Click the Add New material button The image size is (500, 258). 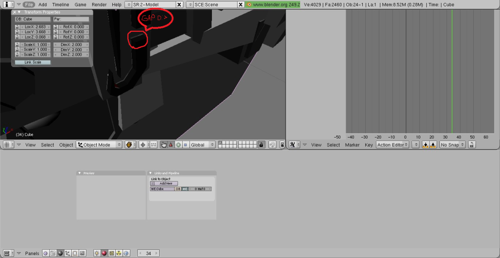pos(166,183)
